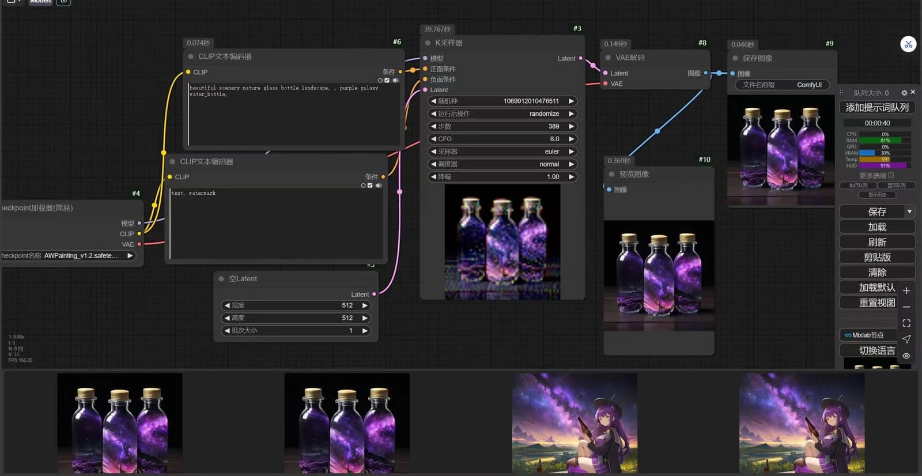This screenshot has width=922, height=476.
Task: Toggle the eye visibility icon
Action: pos(906,356)
